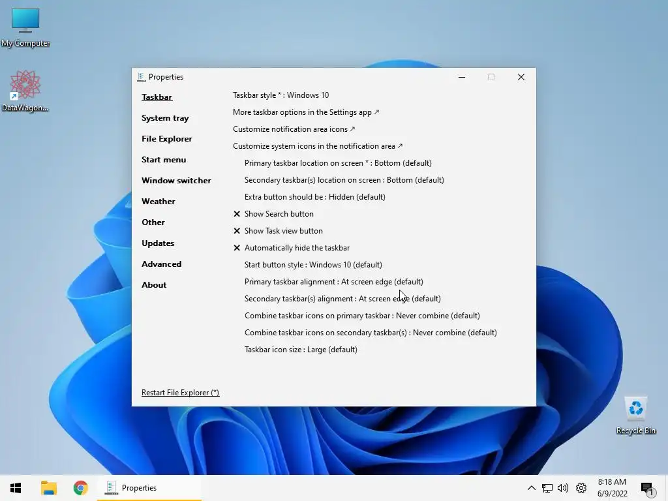Click Restart File Explorer link
The image size is (668, 501).
click(x=180, y=393)
